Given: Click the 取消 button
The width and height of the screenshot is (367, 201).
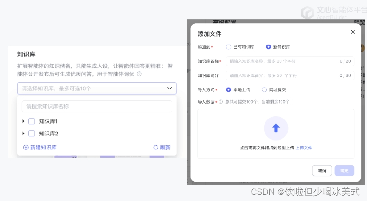Looking at the screenshot, I should (x=322, y=171).
